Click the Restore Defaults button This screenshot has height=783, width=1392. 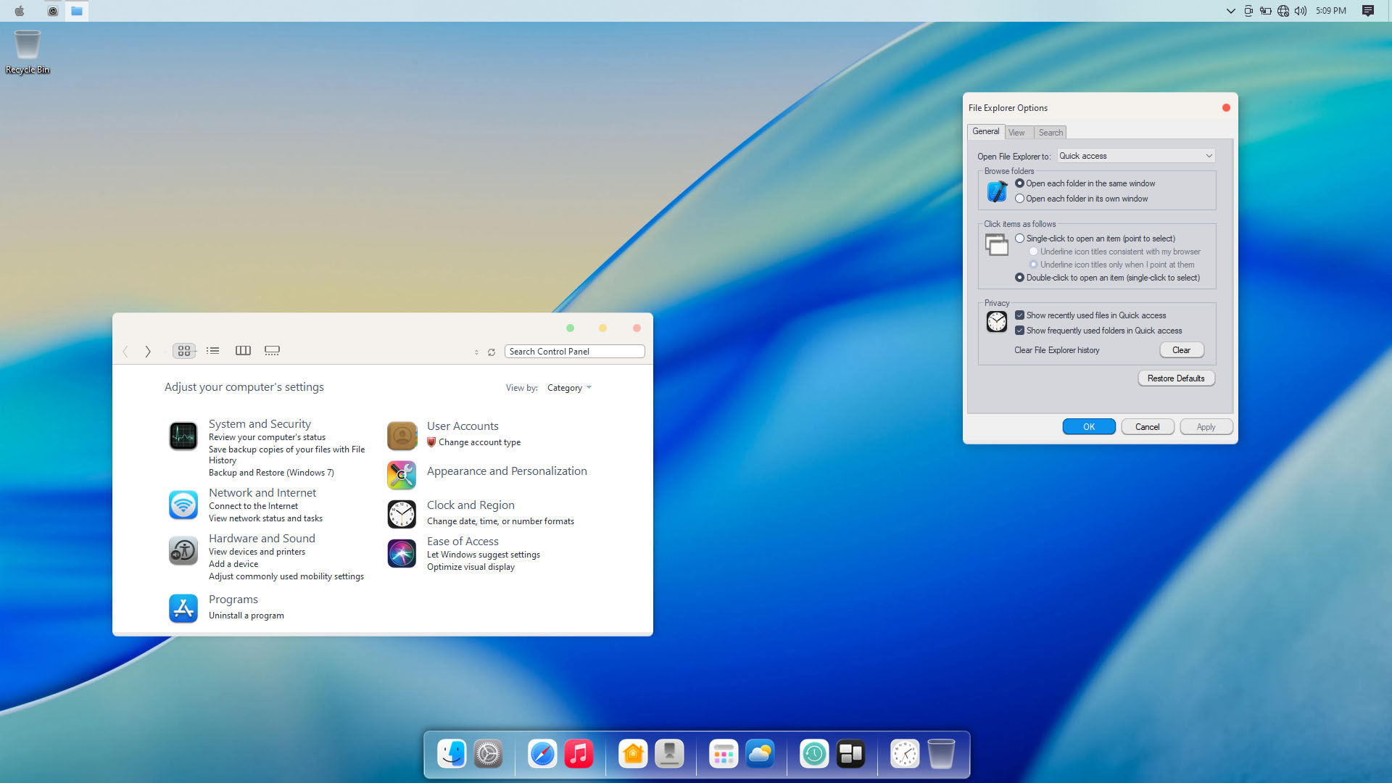tap(1175, 378)
